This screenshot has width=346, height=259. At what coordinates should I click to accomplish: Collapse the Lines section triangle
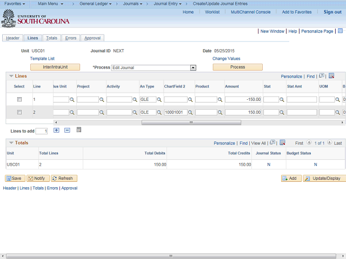click(11, 76)
